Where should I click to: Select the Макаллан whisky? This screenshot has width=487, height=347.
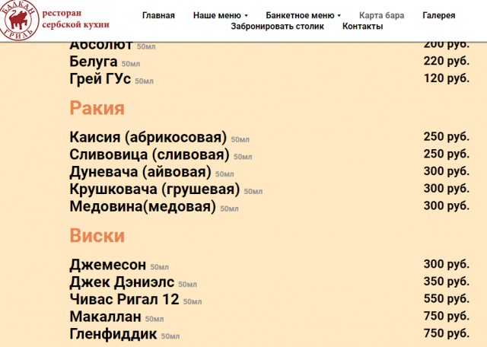click(105, 317)
